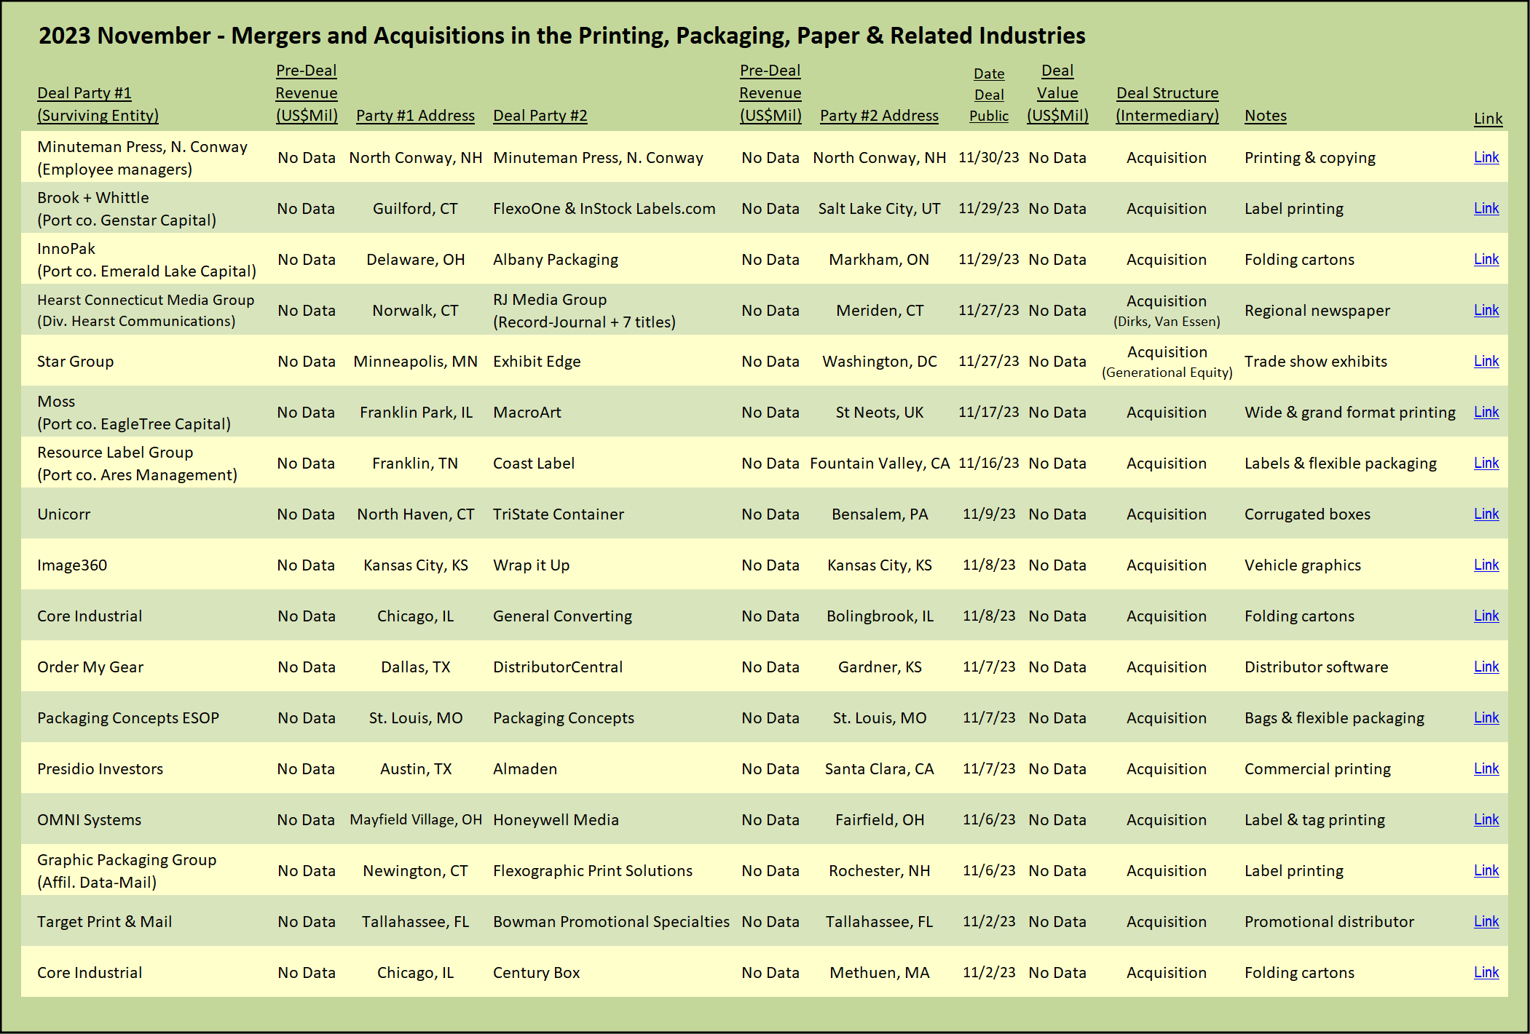This screenshot has width=1530, height=1034.
Task: Click the 'Deal Structure (Intermediary)' header
Action: click(1167, 104)
